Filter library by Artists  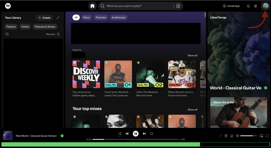[25, 27]
